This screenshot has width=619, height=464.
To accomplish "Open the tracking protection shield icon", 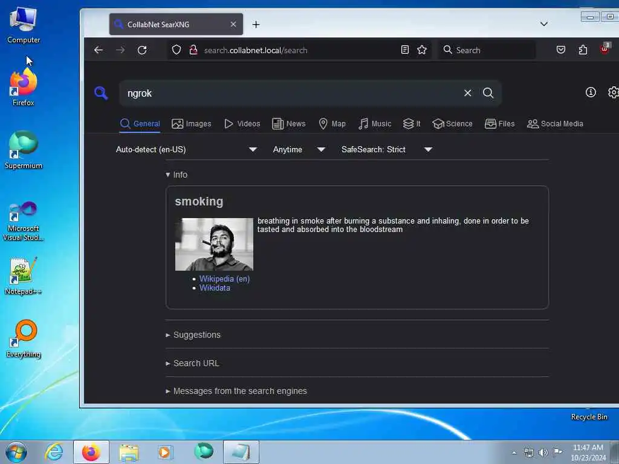I will click(x=177, y=50).
